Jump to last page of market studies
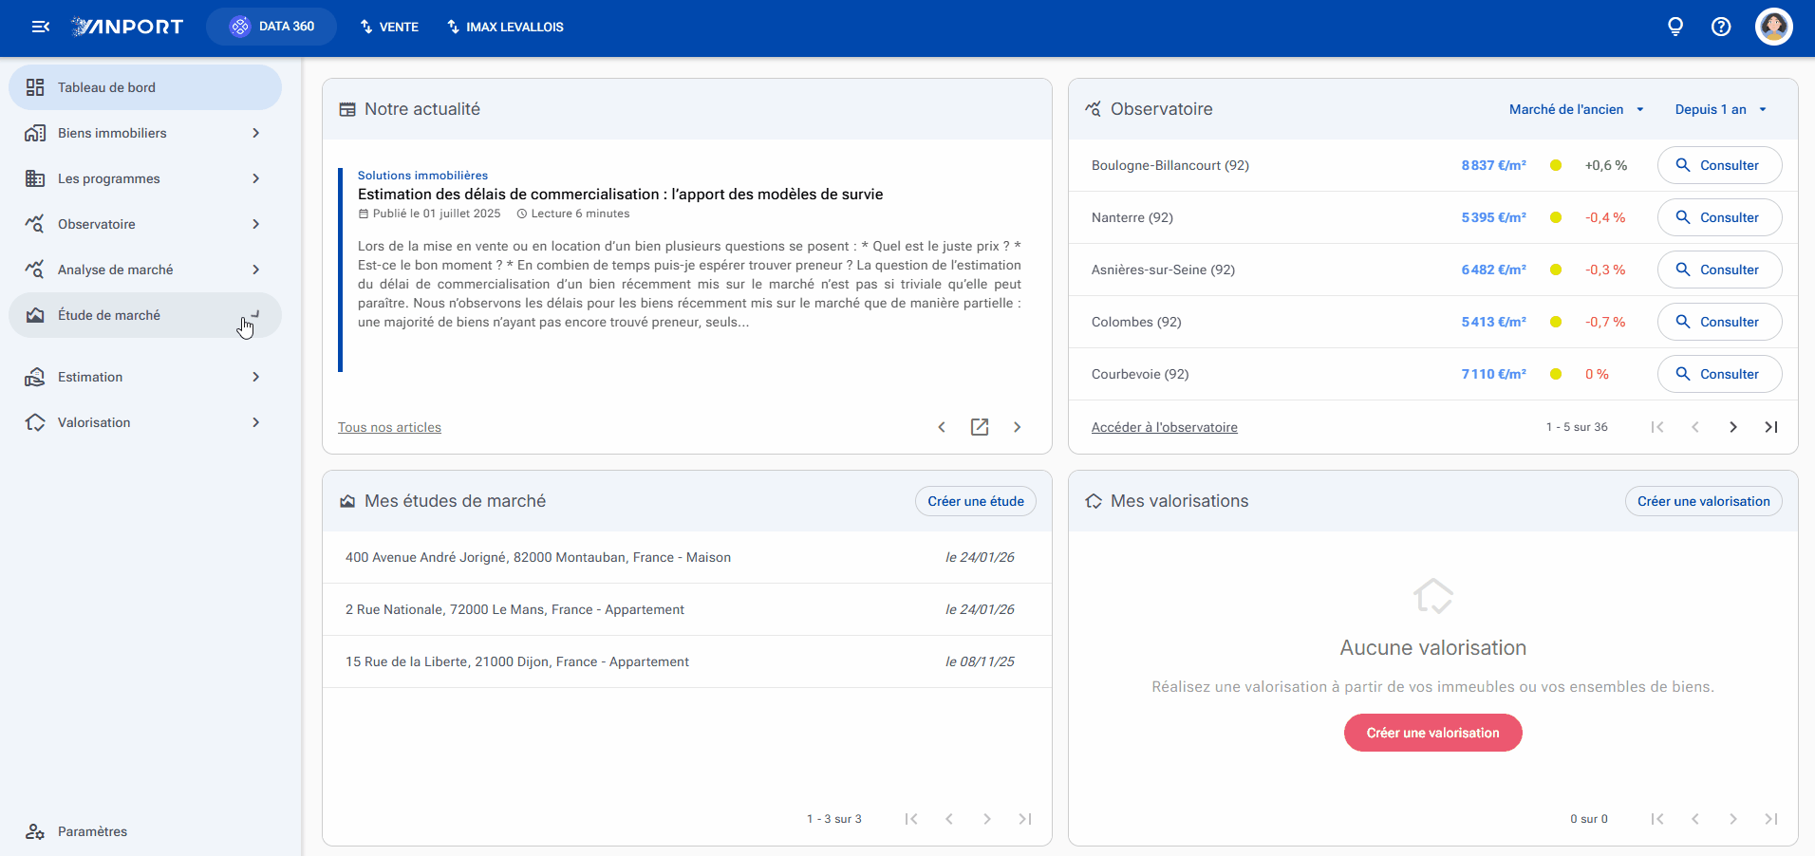This screenshot has height=856, width=1815. pos(1025,819)
